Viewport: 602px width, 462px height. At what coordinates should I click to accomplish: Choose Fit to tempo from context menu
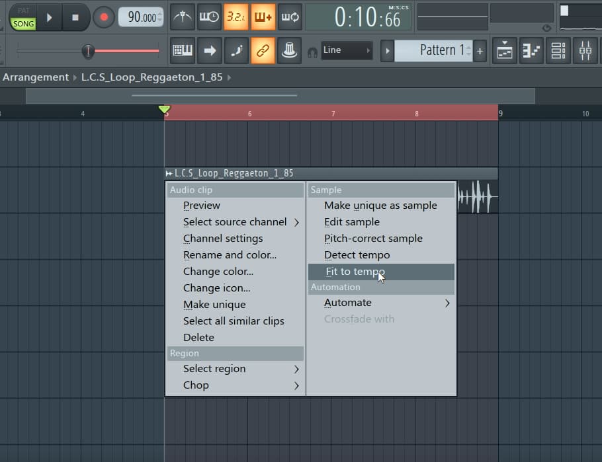click(355, 272)
